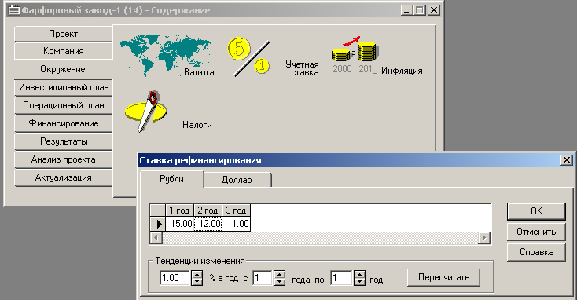The image size is (577, 300).
Task: Decrease the ending year value
Action: click(359, 282)
